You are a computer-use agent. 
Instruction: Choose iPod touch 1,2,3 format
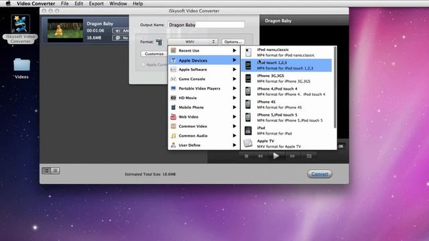(x=286, y=66)
